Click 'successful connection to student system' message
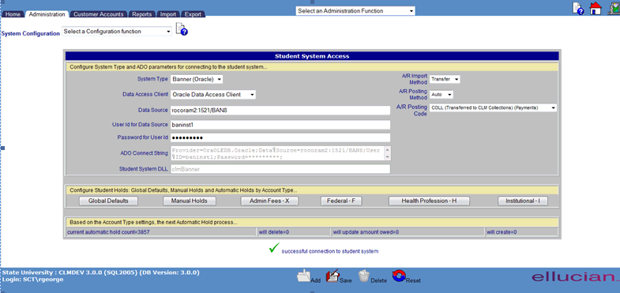The width and height of the screenshot is (620, 293). coord(330,251)
